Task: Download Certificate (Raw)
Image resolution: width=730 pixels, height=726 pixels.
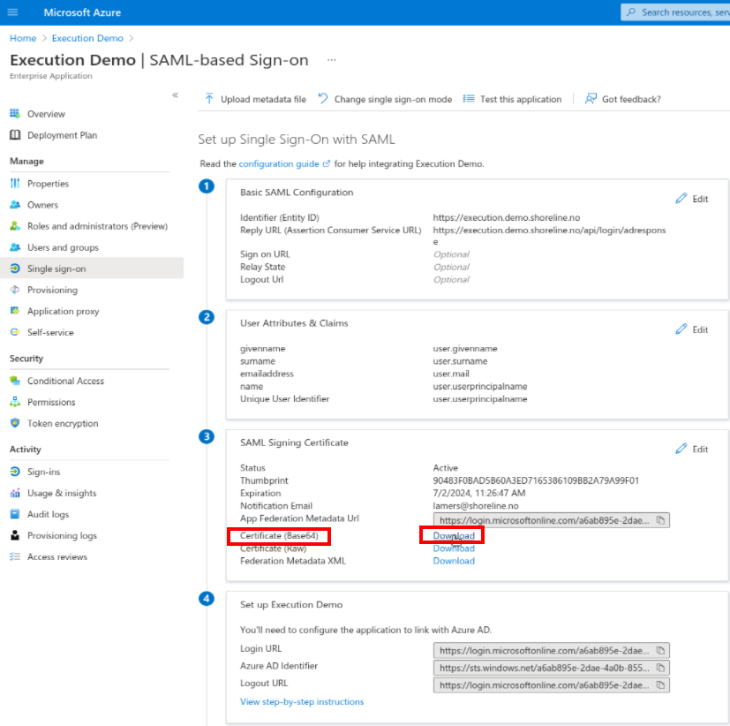Action: (454, 548)
